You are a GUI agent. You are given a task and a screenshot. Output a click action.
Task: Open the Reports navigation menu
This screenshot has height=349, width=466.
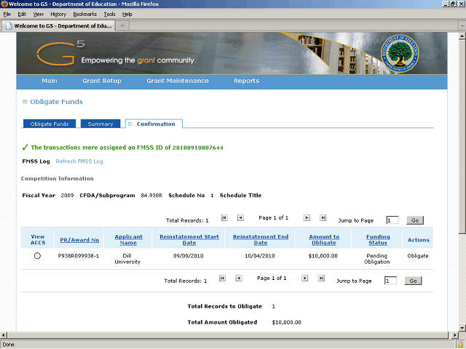point(246,81)
